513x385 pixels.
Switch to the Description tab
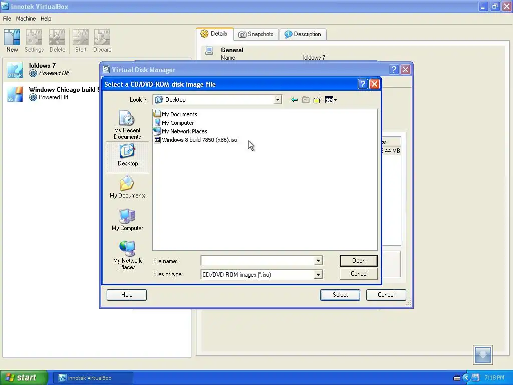(x=303, y=34)
